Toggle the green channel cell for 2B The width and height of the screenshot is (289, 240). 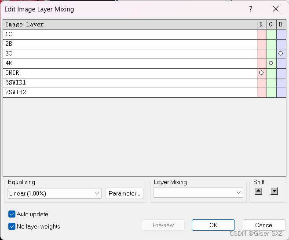(x=272, y=44)
